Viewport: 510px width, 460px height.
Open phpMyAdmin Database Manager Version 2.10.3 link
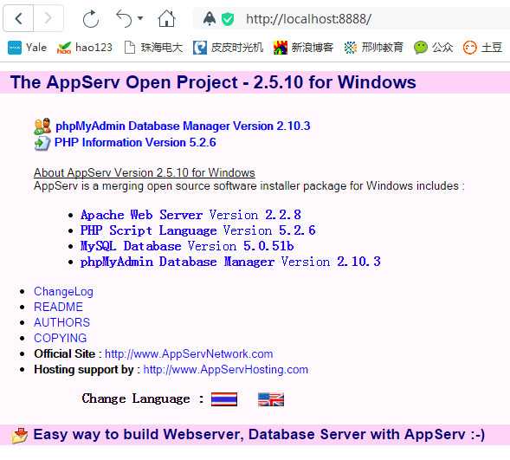click(x=183, y=126)
